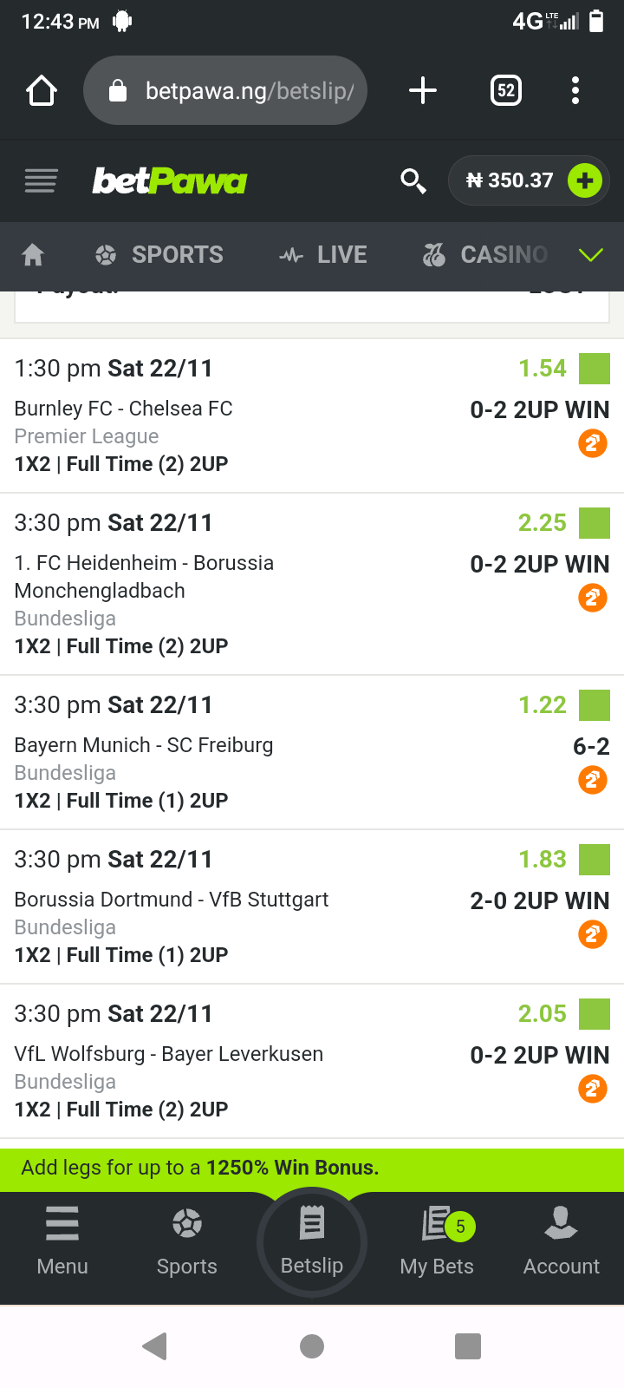Screen dimensions: 624x1388
Task: Go to the home icon in navigation bar
Action: coord(33,254)
